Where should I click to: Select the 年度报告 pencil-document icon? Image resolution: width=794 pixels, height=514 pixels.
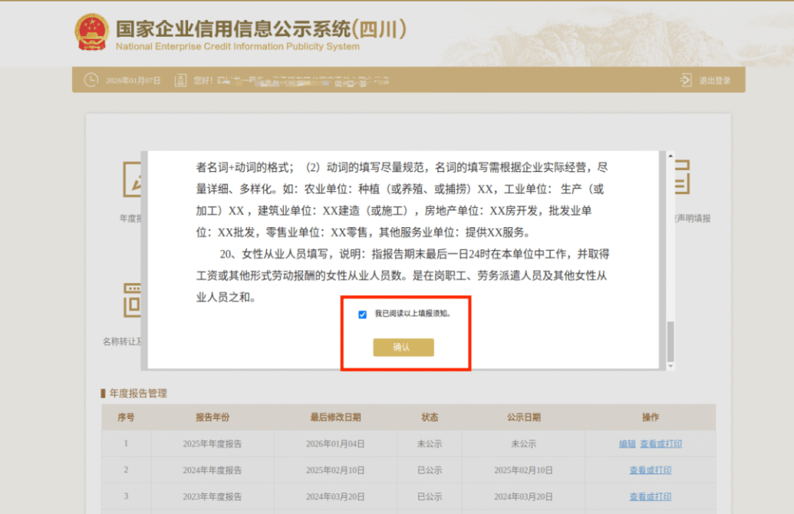134,179
